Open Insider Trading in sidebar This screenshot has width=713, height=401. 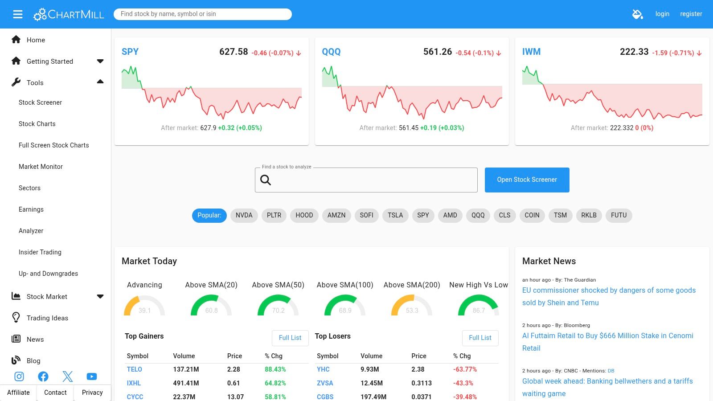point(40,252)
